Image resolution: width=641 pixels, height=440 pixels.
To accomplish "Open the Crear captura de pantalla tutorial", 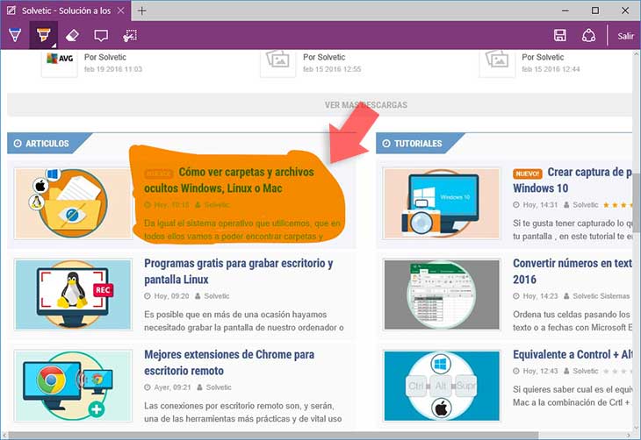I will (573, 180).
